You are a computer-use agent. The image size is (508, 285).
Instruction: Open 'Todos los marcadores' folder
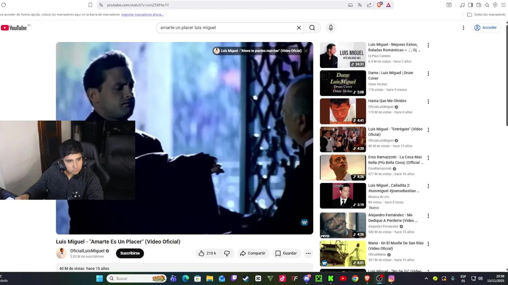[486, 15]
